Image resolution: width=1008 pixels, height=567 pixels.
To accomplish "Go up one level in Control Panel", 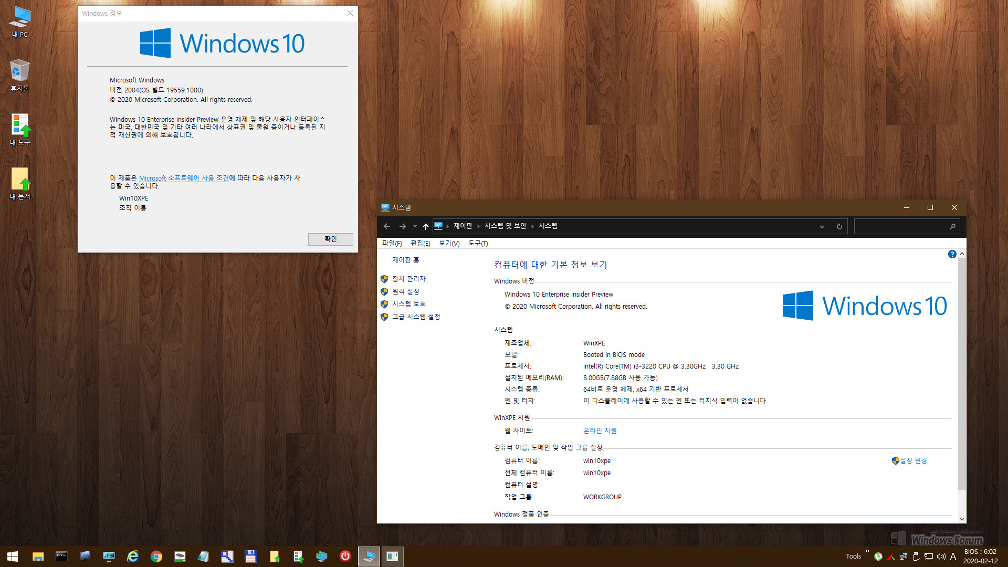I will coord(425,226).
